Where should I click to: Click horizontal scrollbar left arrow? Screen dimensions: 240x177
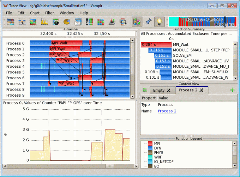(5, 166)
